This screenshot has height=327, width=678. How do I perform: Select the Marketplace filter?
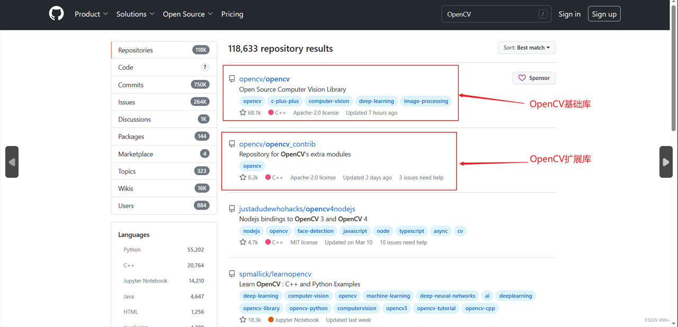[164, 154]
